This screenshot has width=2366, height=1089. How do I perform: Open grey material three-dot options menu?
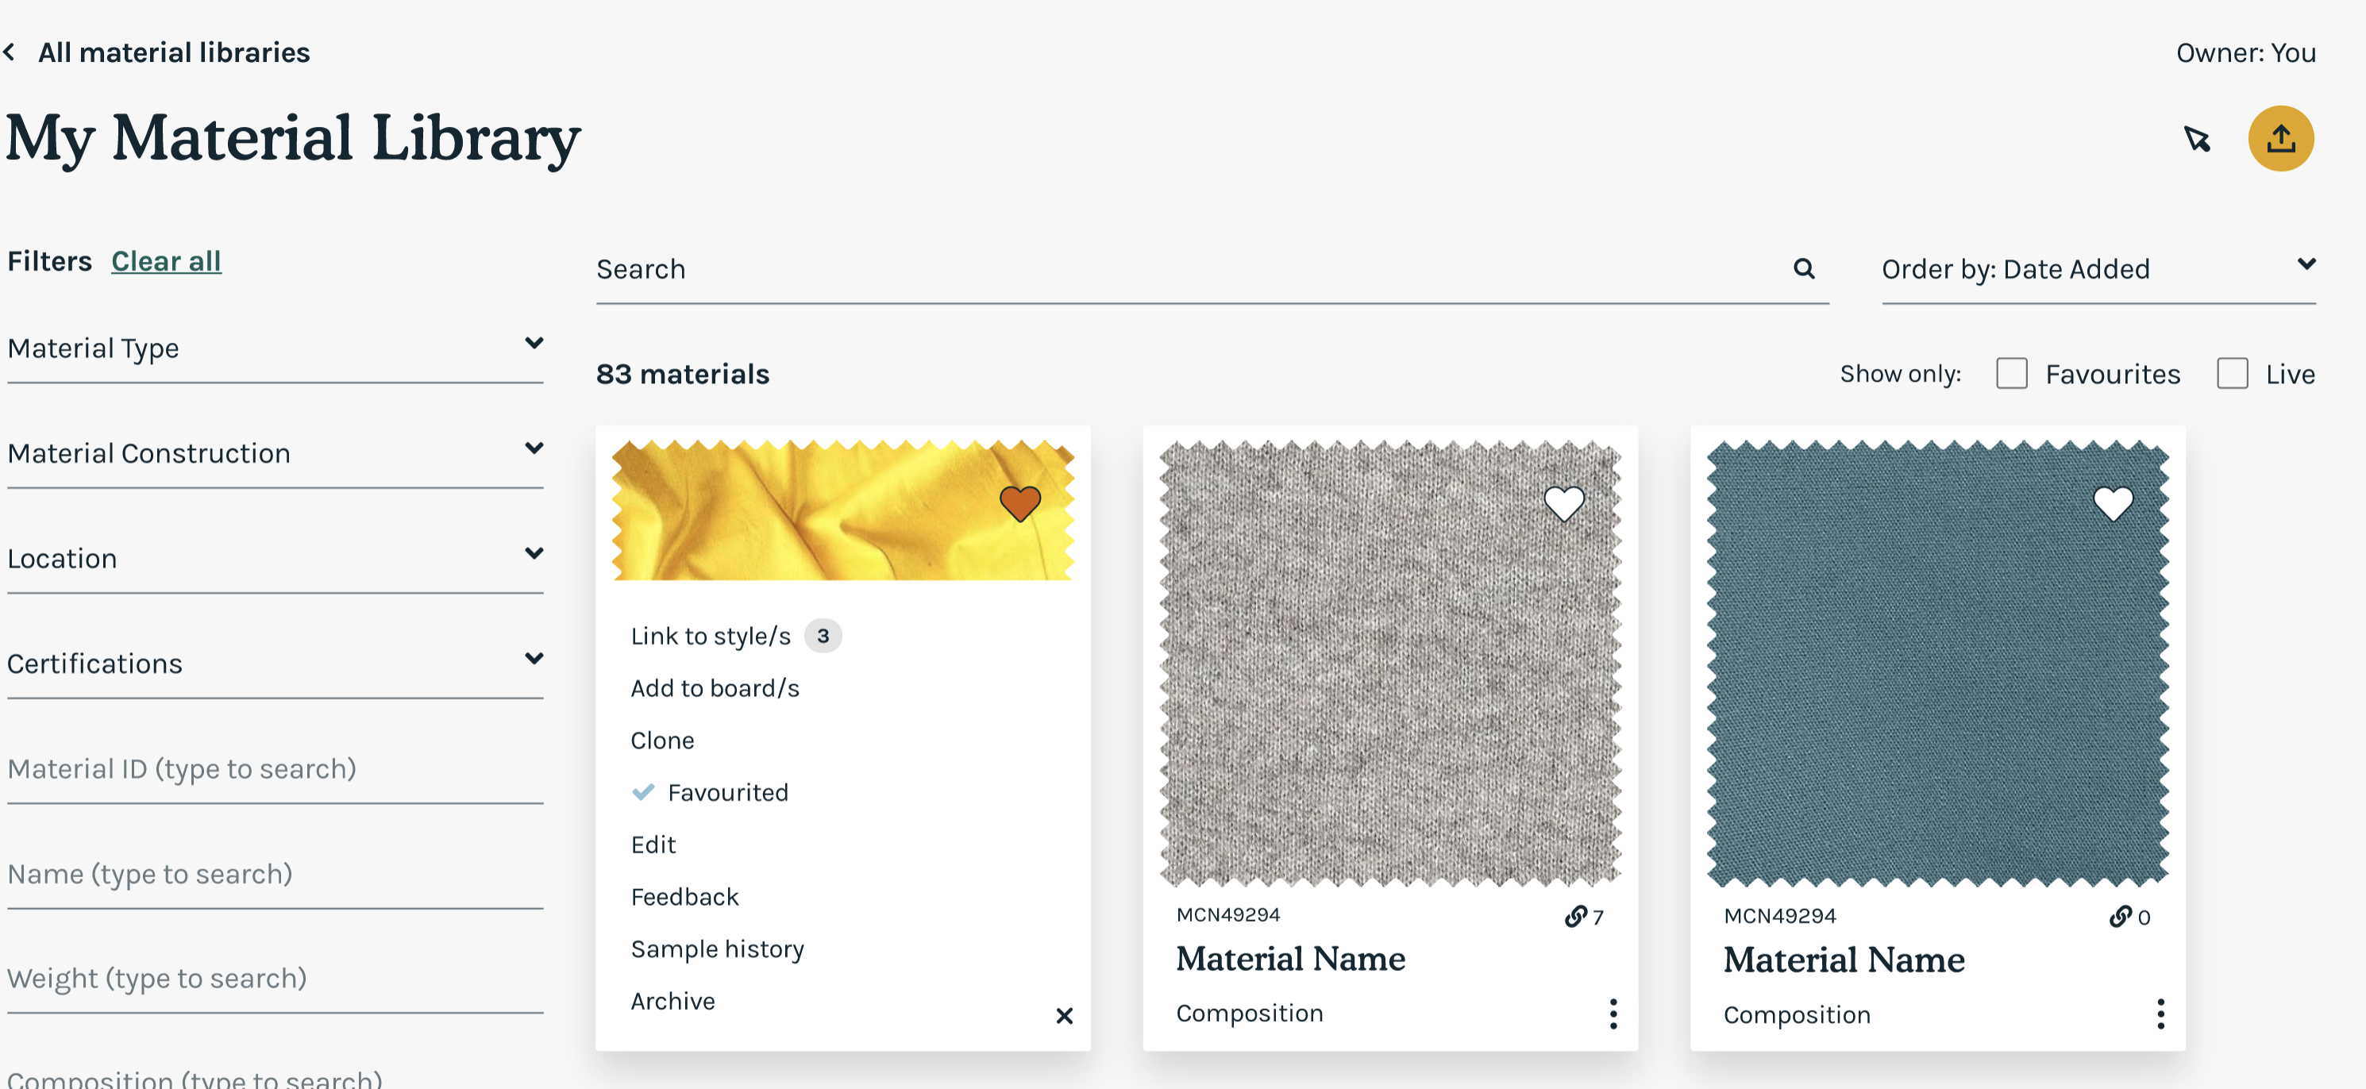[1613, 1014]
